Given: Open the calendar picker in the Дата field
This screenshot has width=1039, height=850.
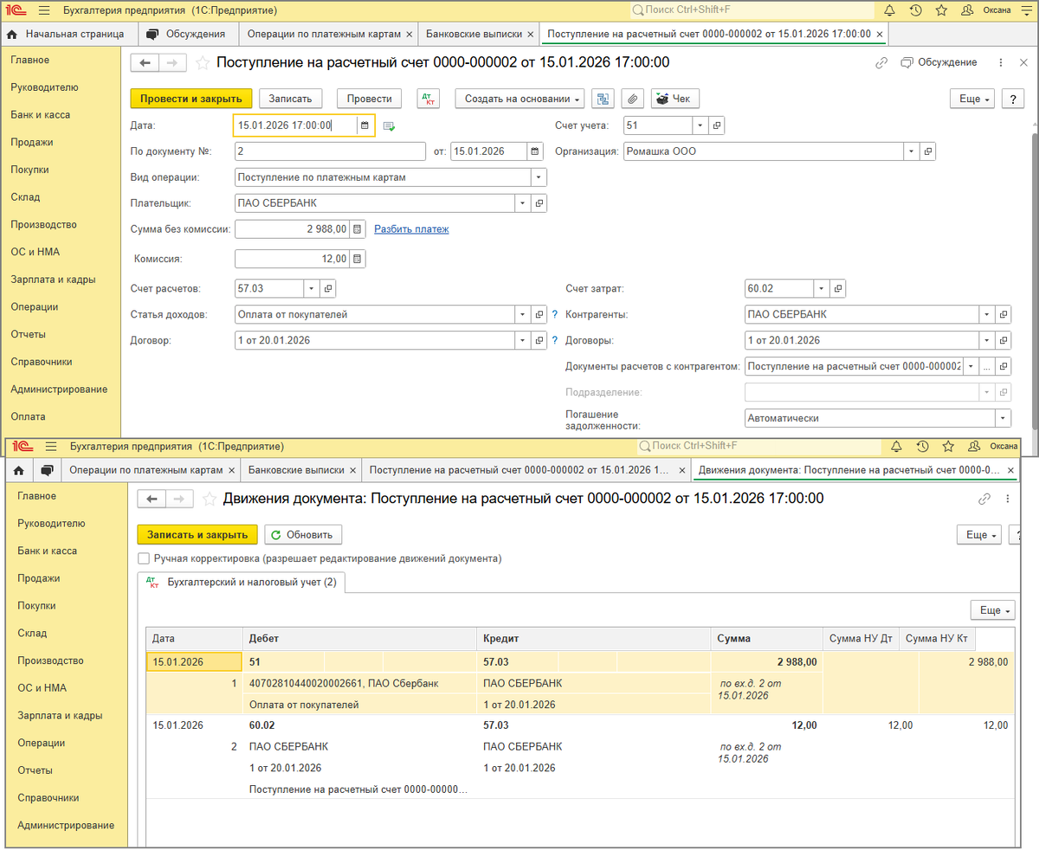Looking at the screenshot, I should (365, 126).
